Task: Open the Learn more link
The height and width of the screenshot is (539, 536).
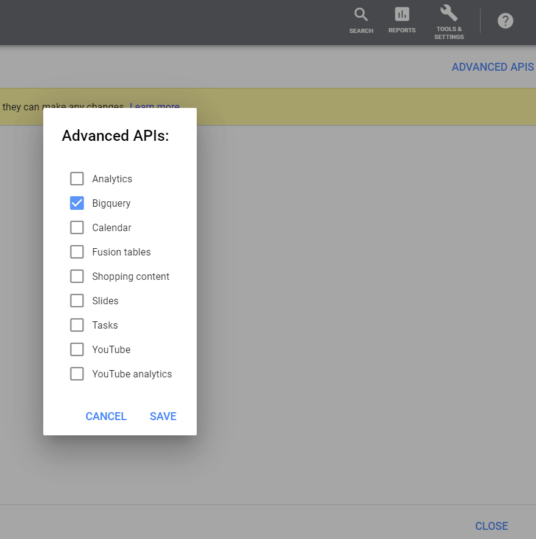Action: (x=155, y=105)
